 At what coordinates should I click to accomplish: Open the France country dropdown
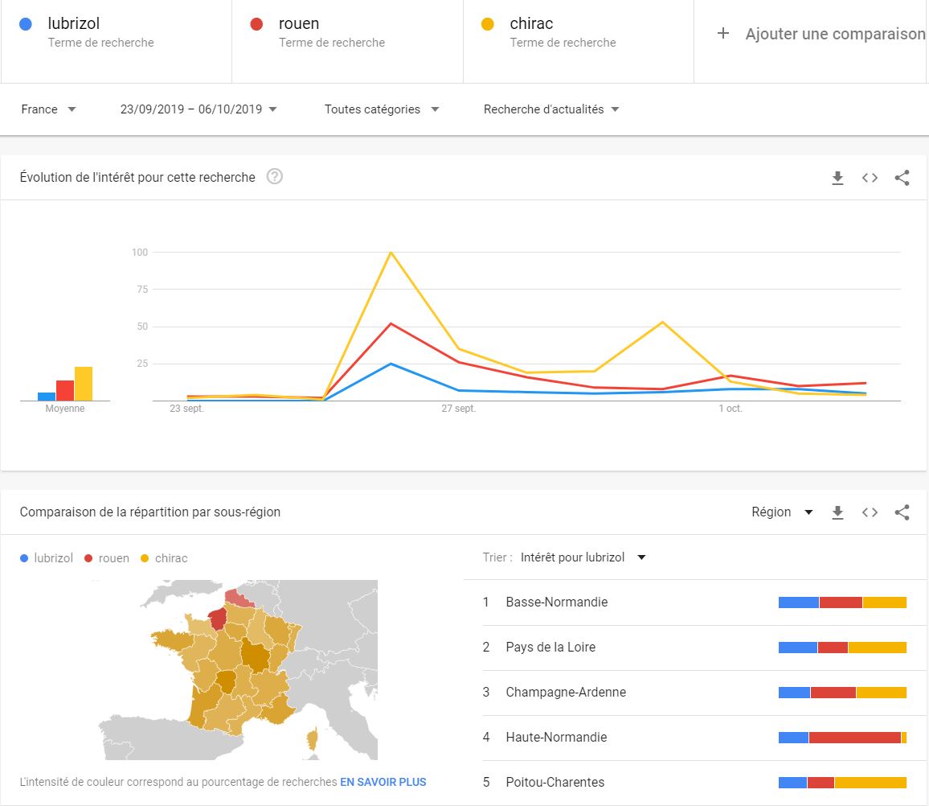(49, 109)
